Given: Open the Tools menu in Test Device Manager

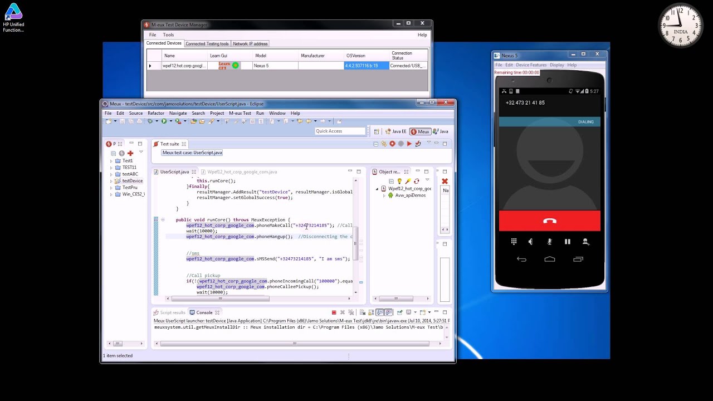Looking at the screenshot, I should pos(168,35).
